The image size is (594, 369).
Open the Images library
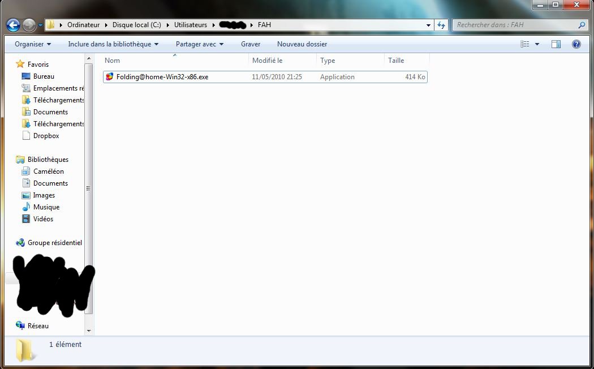tap(44, 195)
